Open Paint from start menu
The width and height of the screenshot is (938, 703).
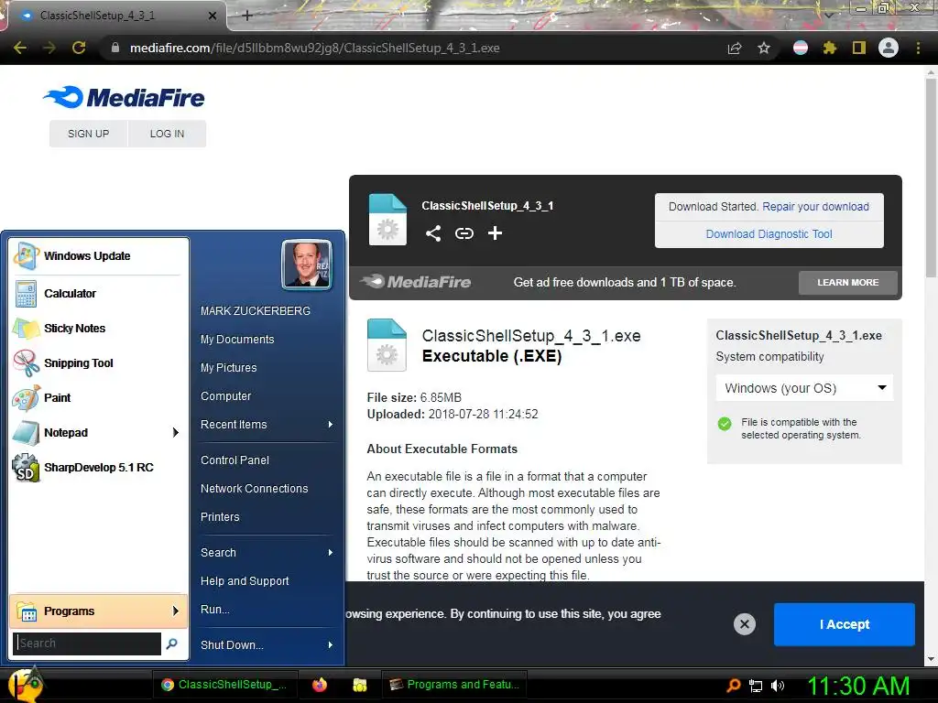[x=99, y=397]
